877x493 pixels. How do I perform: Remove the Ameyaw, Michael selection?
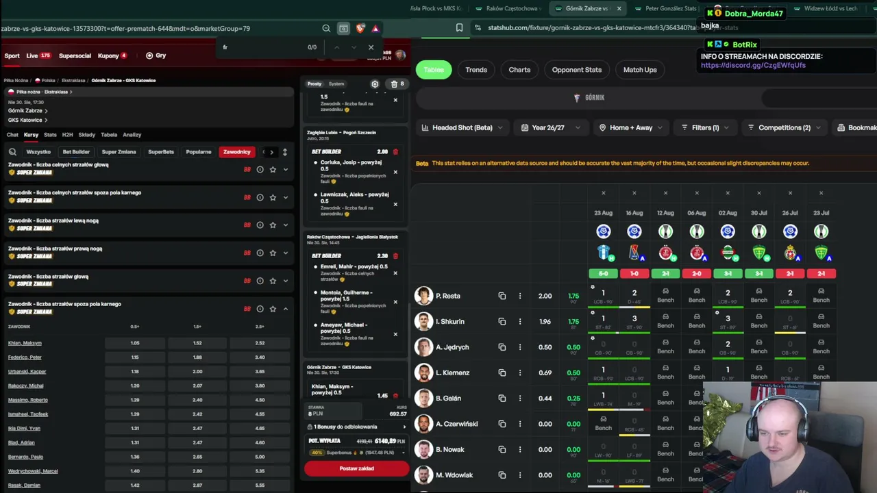[395, 334]
